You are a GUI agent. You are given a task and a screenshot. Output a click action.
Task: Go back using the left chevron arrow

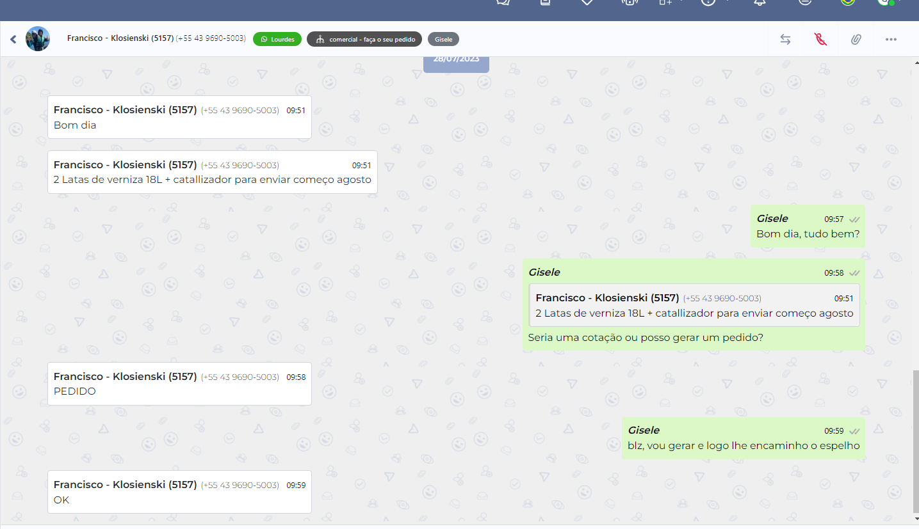(13, 39)
